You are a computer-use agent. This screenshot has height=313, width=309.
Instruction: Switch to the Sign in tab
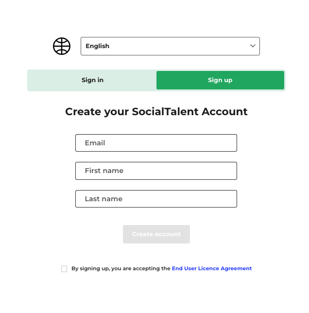pyautogui.click(x=92, y=80)
